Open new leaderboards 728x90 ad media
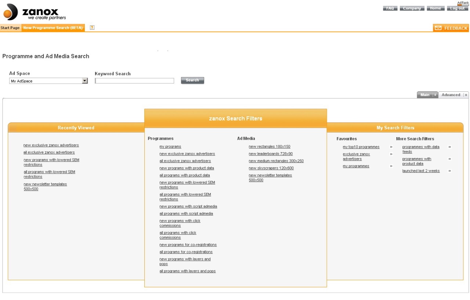This screenshot has height=300, width=470. coord(271,154)
